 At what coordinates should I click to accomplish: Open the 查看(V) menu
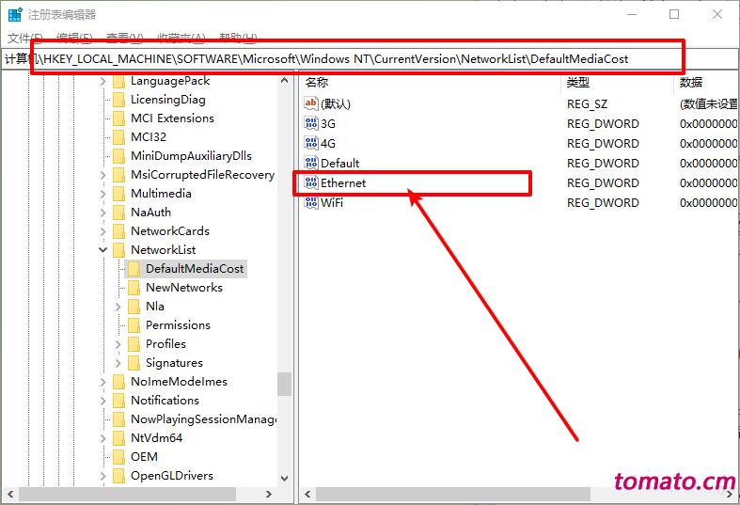pyautogui.click(x=125, y=38)
